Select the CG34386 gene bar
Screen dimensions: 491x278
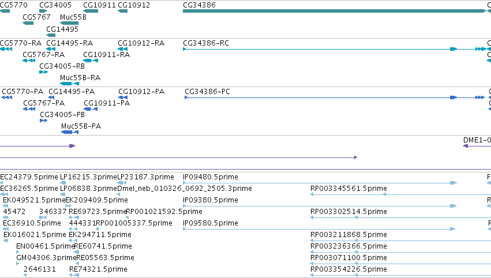335,11
